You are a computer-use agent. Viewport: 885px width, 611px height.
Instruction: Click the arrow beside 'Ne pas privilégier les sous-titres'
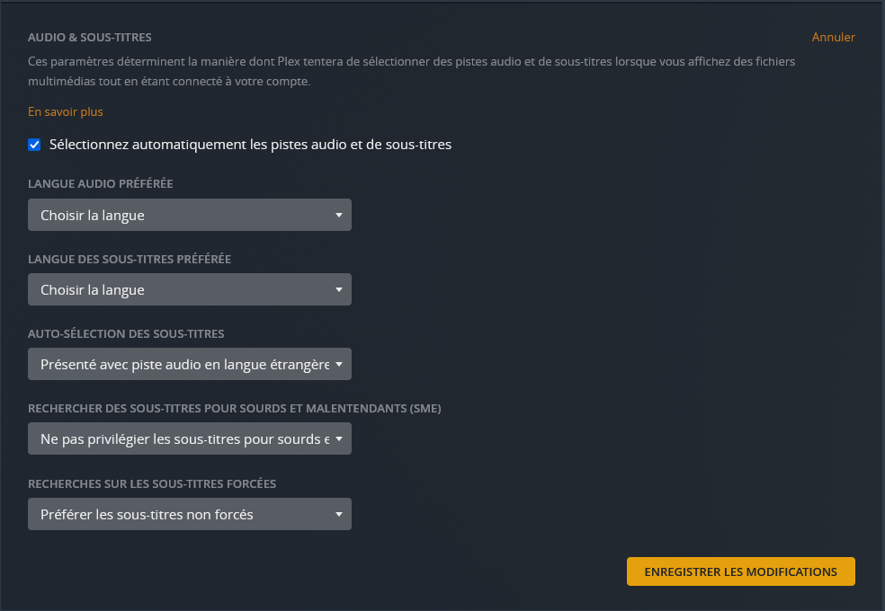pos(339,438)
